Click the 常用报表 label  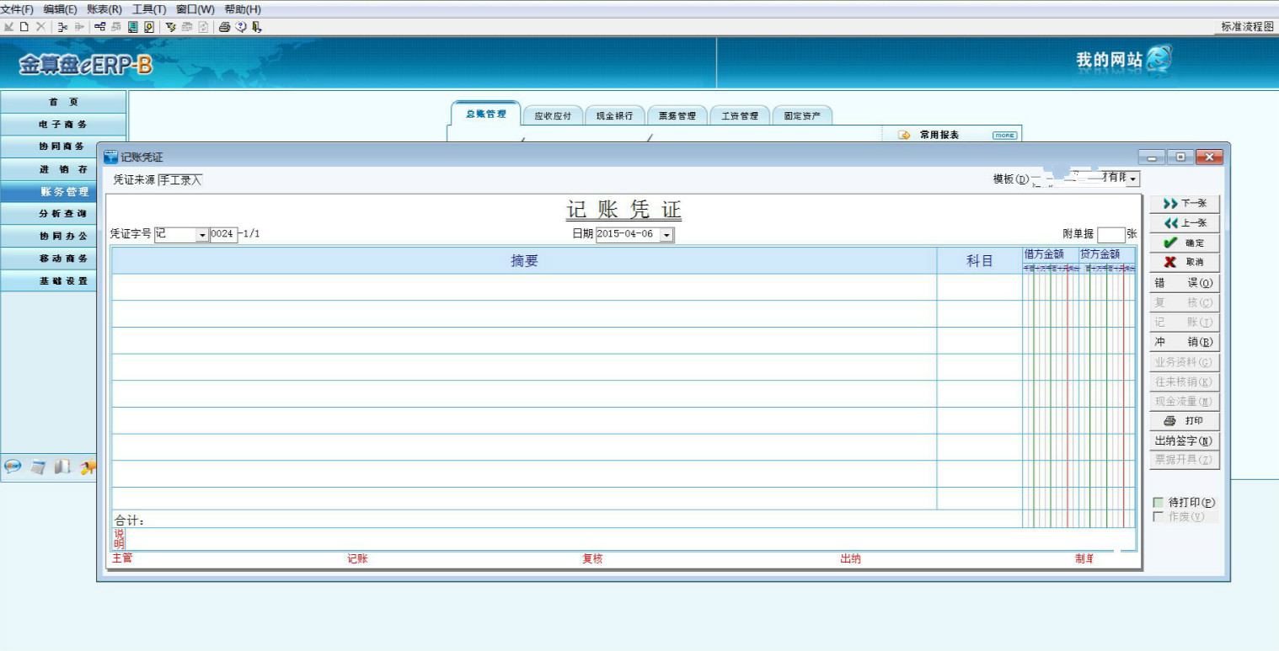(x=939, y=135)
